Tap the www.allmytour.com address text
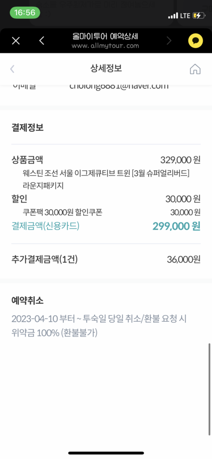Image resolution: width=212 pixels, height=459 pixels. click(x=105, y=46)
